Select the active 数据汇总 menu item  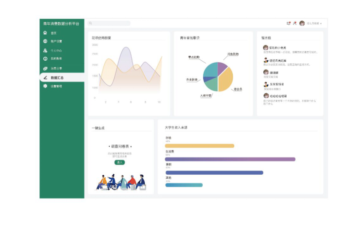(62, 78)
